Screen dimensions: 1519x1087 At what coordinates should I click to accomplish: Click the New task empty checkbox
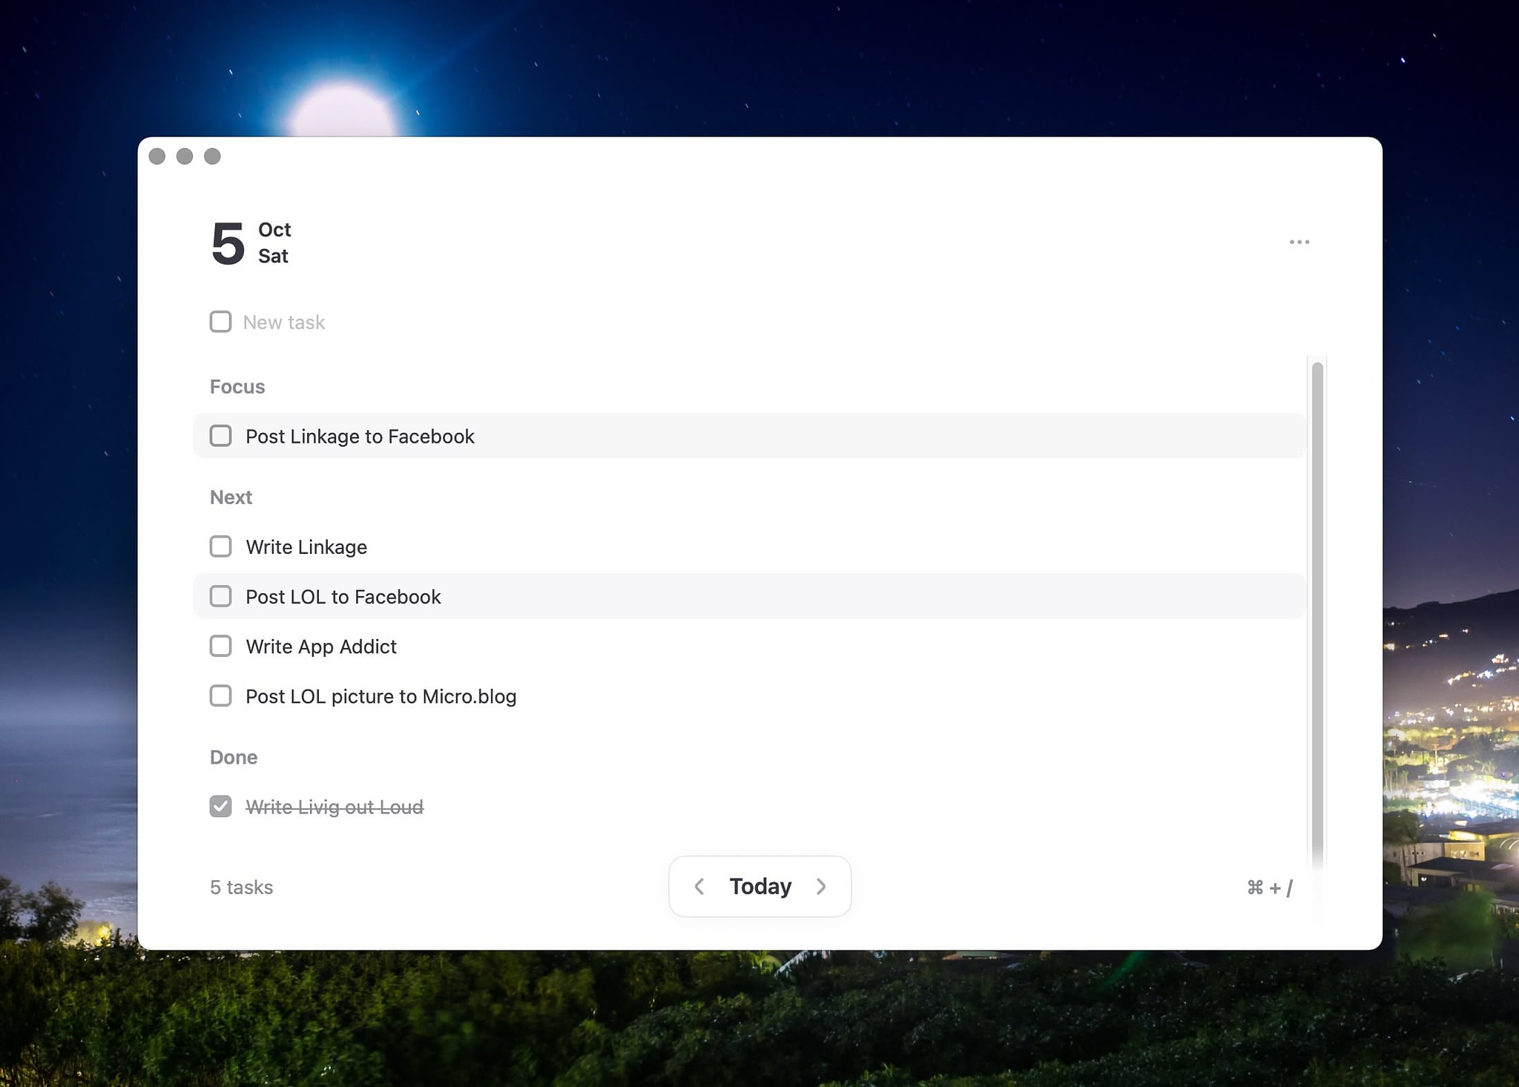[220, 322]
